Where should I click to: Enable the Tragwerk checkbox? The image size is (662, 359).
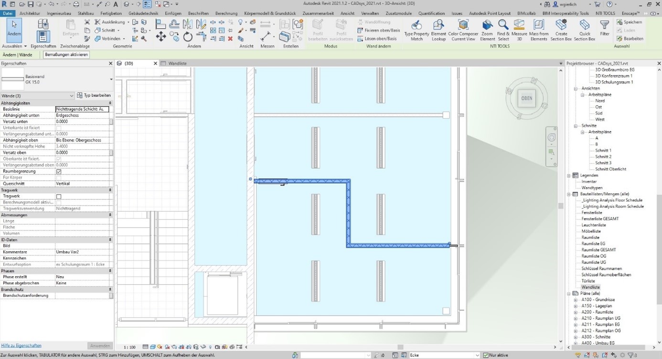[x=59, y=196]
